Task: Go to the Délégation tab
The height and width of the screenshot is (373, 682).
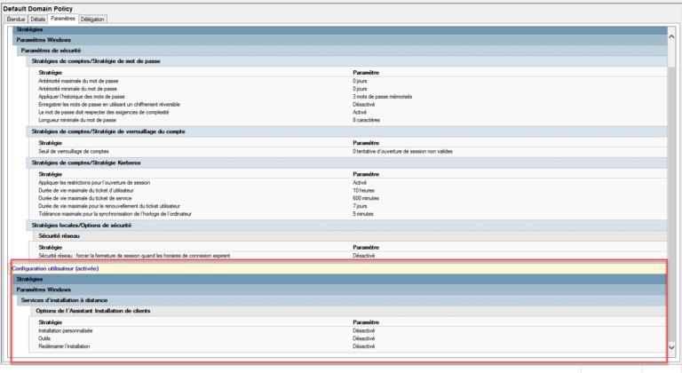Action: (x=92, y=20)
